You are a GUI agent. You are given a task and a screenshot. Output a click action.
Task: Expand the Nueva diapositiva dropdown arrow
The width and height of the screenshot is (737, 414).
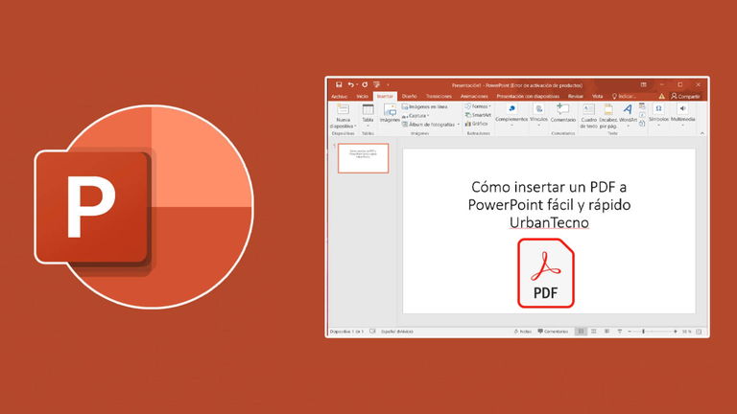355,126
